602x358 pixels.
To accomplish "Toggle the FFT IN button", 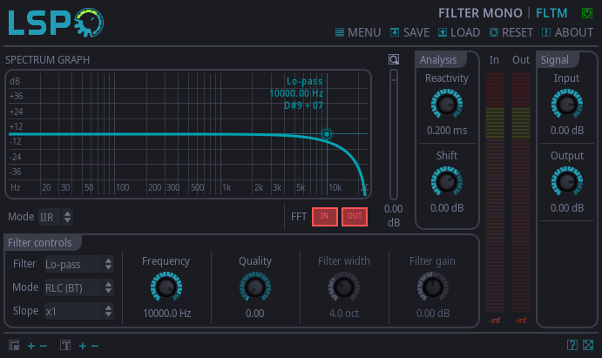I will (x=324, y=217).
